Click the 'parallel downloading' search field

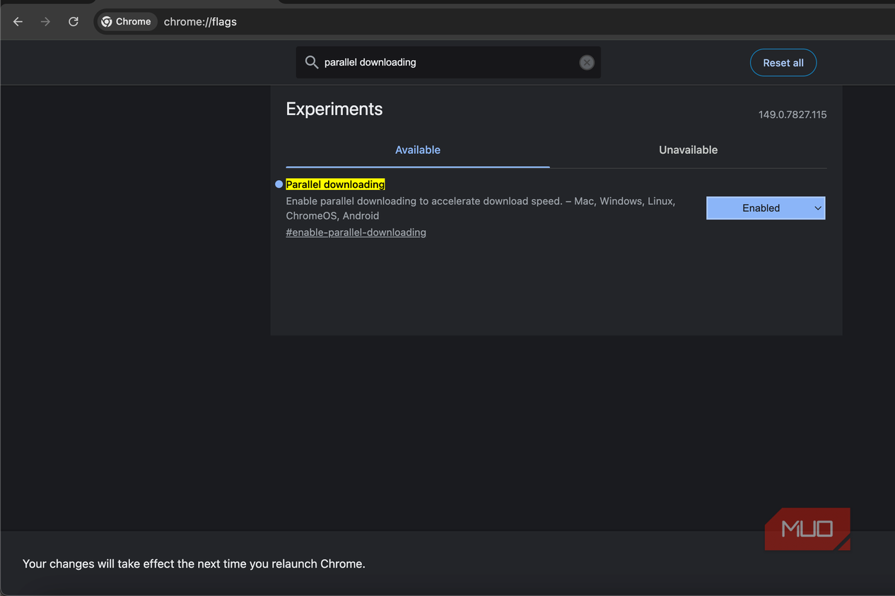[448, 62]
